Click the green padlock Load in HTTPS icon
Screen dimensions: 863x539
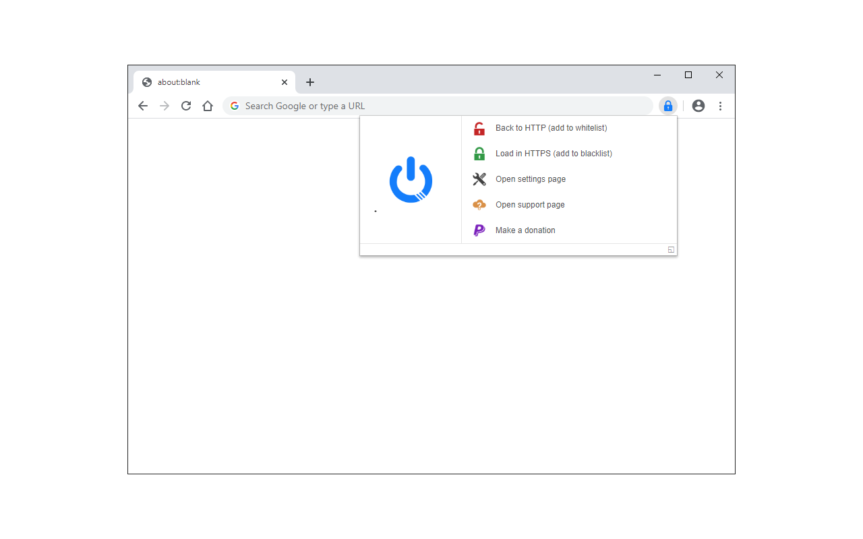point(479,153)
